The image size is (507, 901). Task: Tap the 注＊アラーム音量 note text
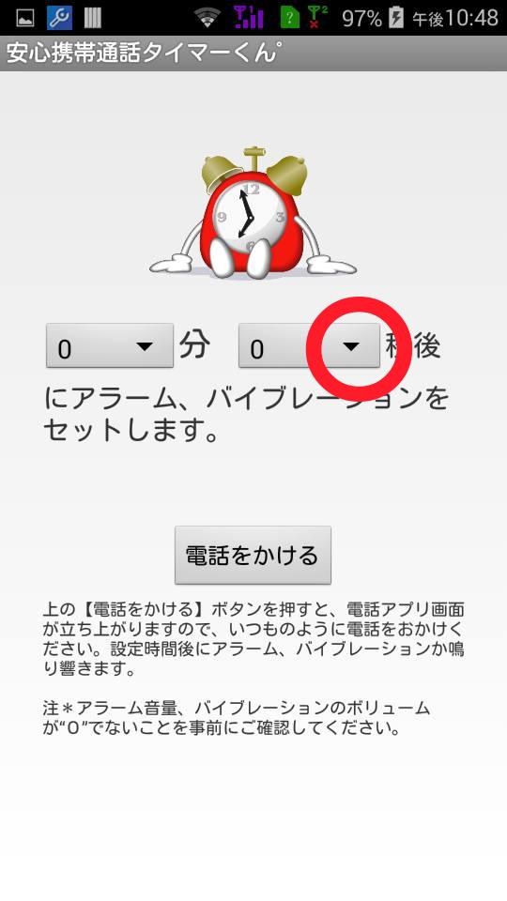point(237,718)
